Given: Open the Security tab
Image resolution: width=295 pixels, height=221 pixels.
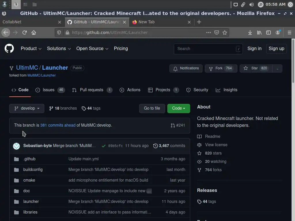Looking at the screenshot, I should tap(197, 90).
